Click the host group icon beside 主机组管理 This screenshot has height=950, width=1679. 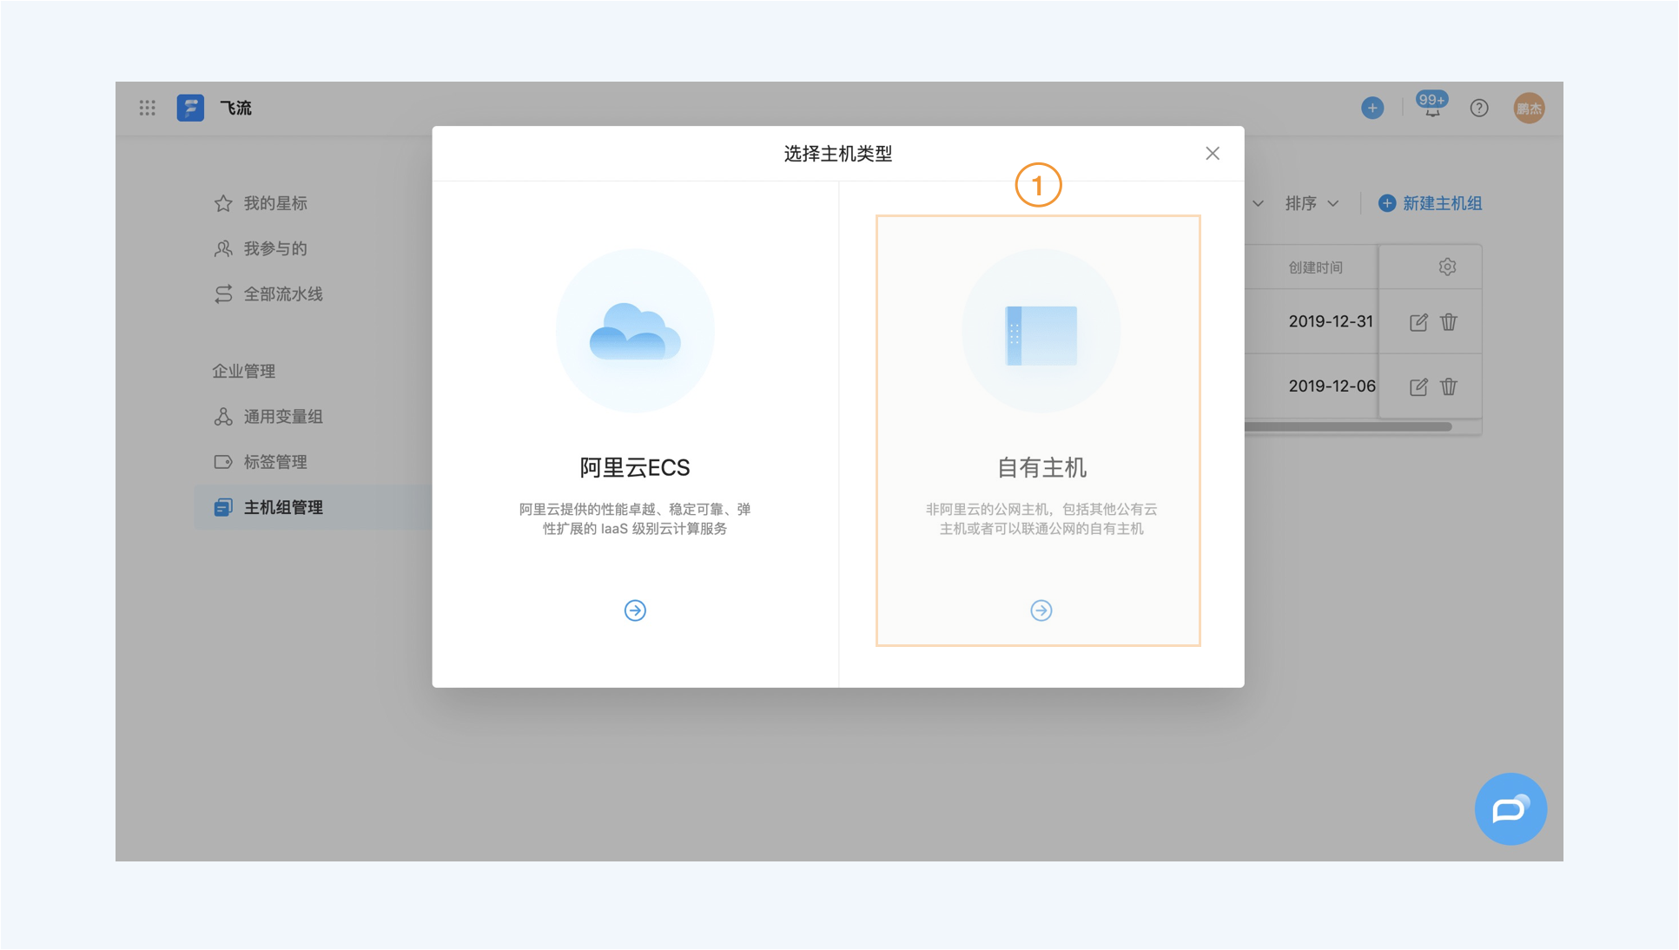(223, 507)
